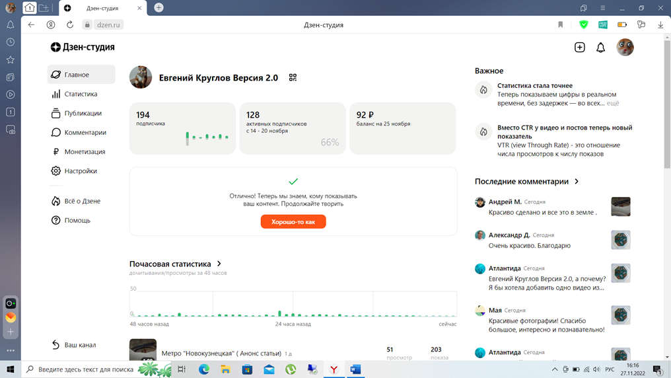Show channel QR code icon
This screenshot has height=378, width=671.
(x=293, y=77)
